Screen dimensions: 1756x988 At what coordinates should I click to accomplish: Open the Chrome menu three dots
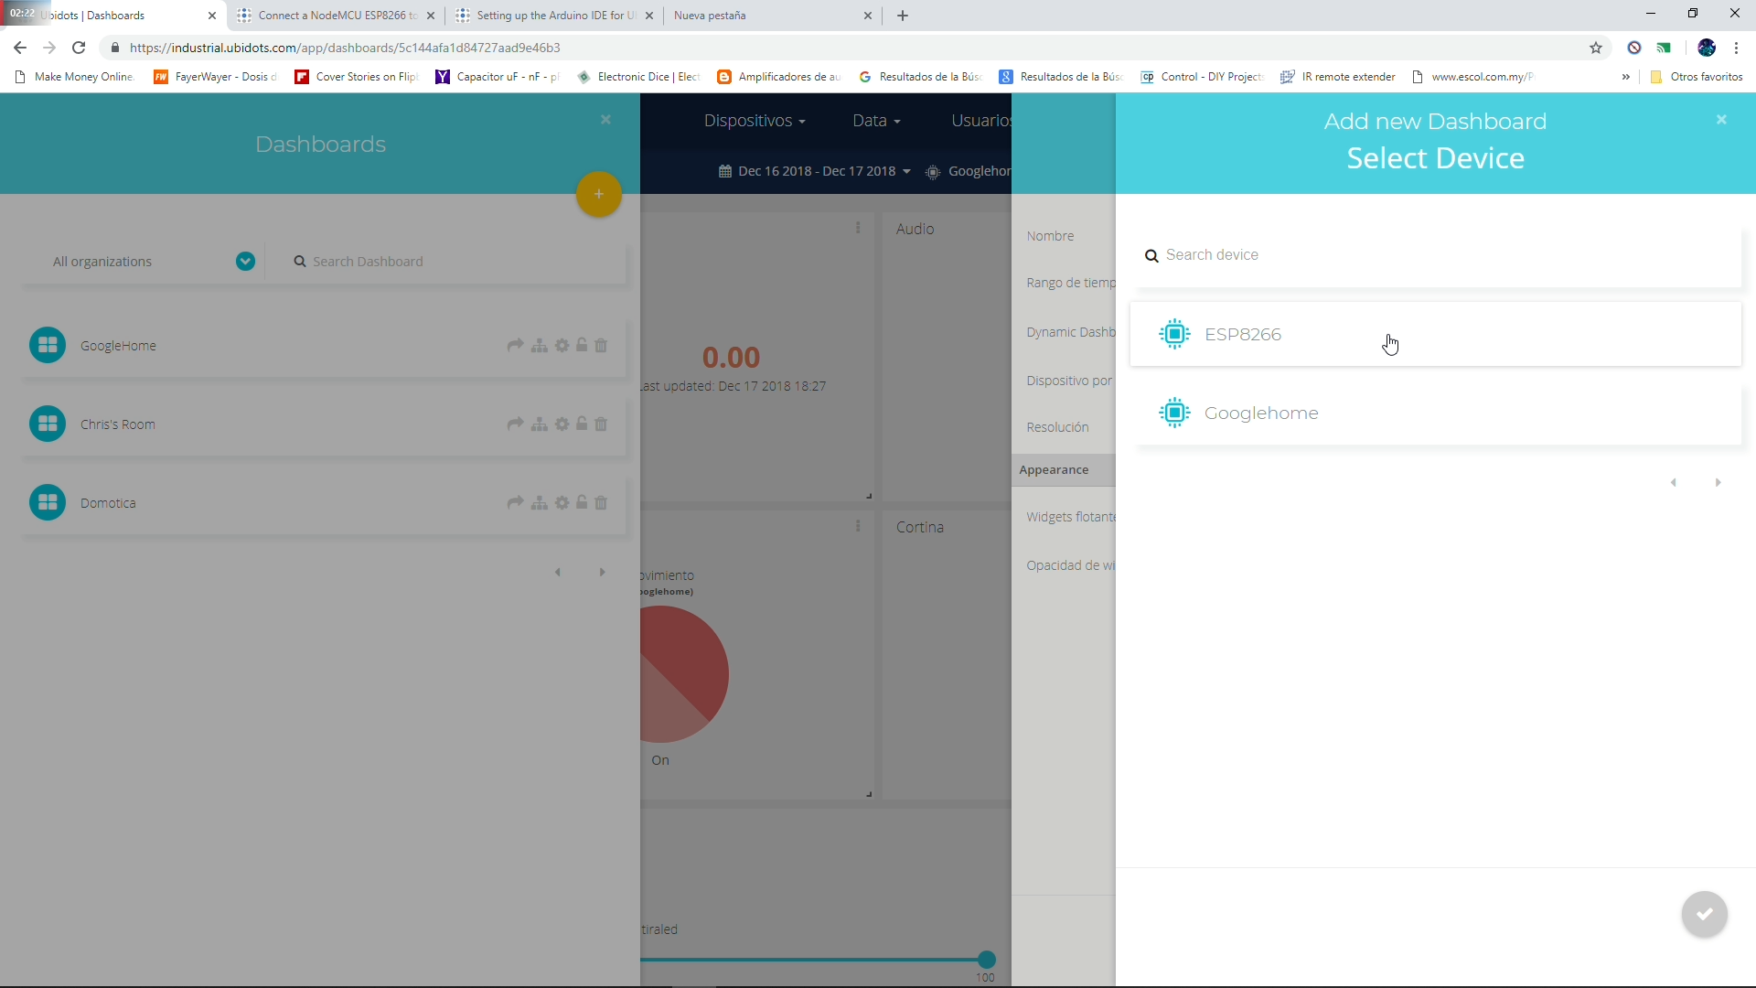click(x=1736, y=48)
